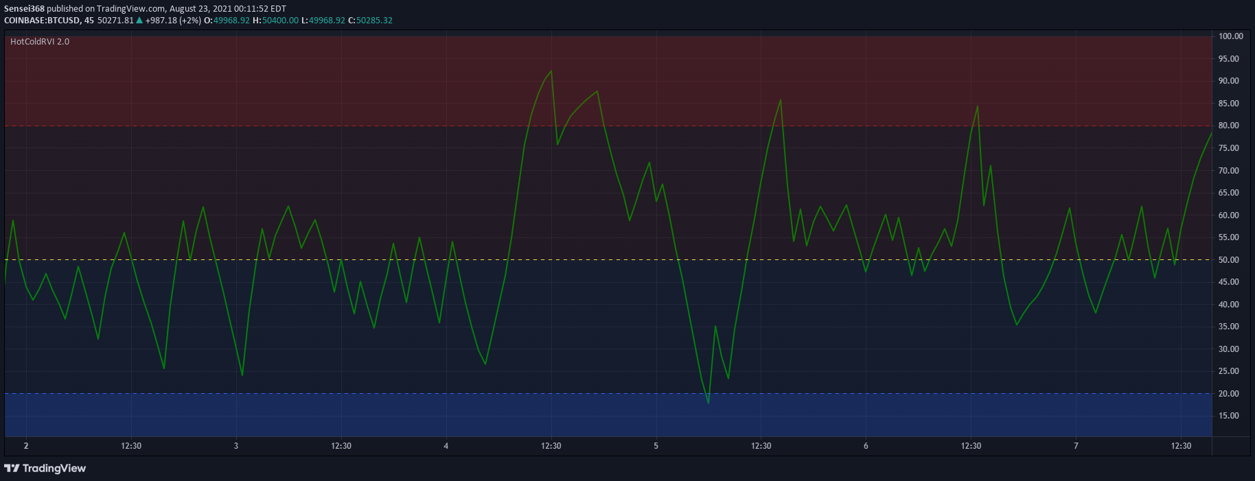Select the COINBASE:BTCUSD symbol label
This screenshot has width=1255, height=481.
point(42,21)
